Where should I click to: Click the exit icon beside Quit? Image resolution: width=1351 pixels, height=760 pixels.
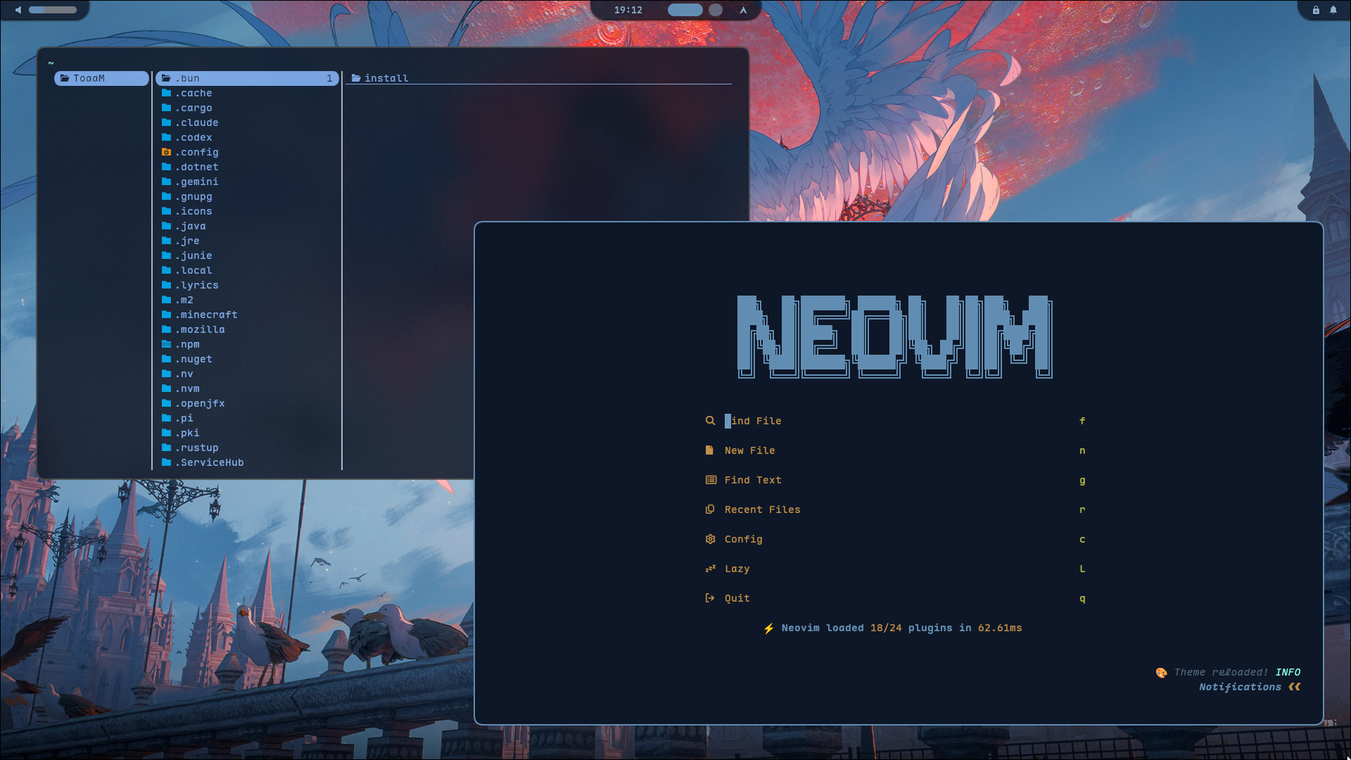(x=710, y=598)
